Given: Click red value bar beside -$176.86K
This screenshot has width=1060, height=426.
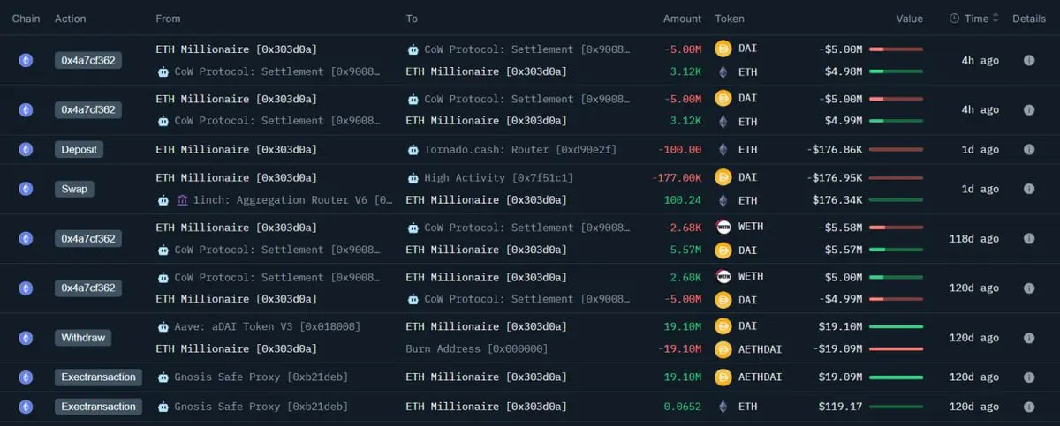Looking at the screenshot, I should [896, 150].
